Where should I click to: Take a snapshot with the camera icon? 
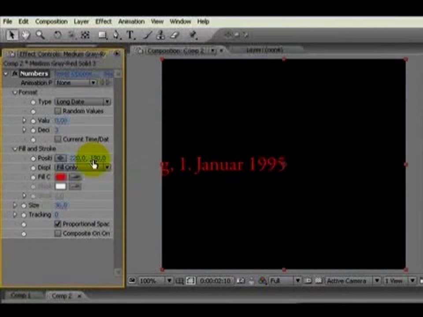coord(241,281)
